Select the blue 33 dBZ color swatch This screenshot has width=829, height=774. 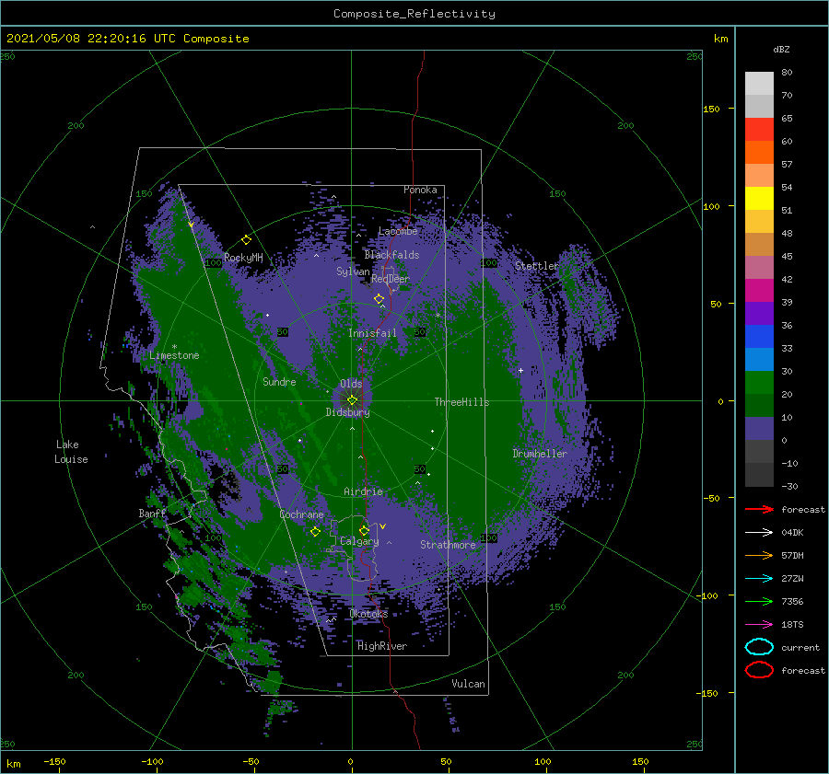tap(759, 336)
